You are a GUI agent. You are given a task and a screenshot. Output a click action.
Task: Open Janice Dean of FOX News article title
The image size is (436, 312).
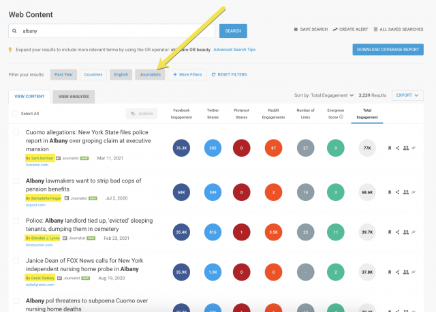84,265
